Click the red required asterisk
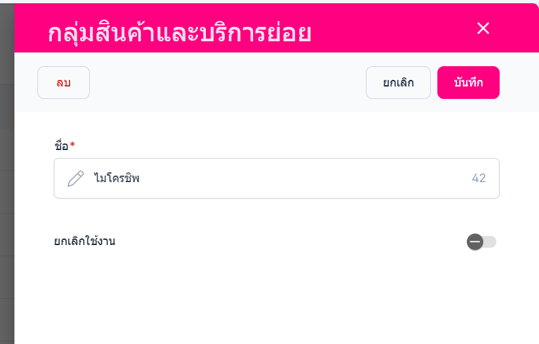 (72, 145)
